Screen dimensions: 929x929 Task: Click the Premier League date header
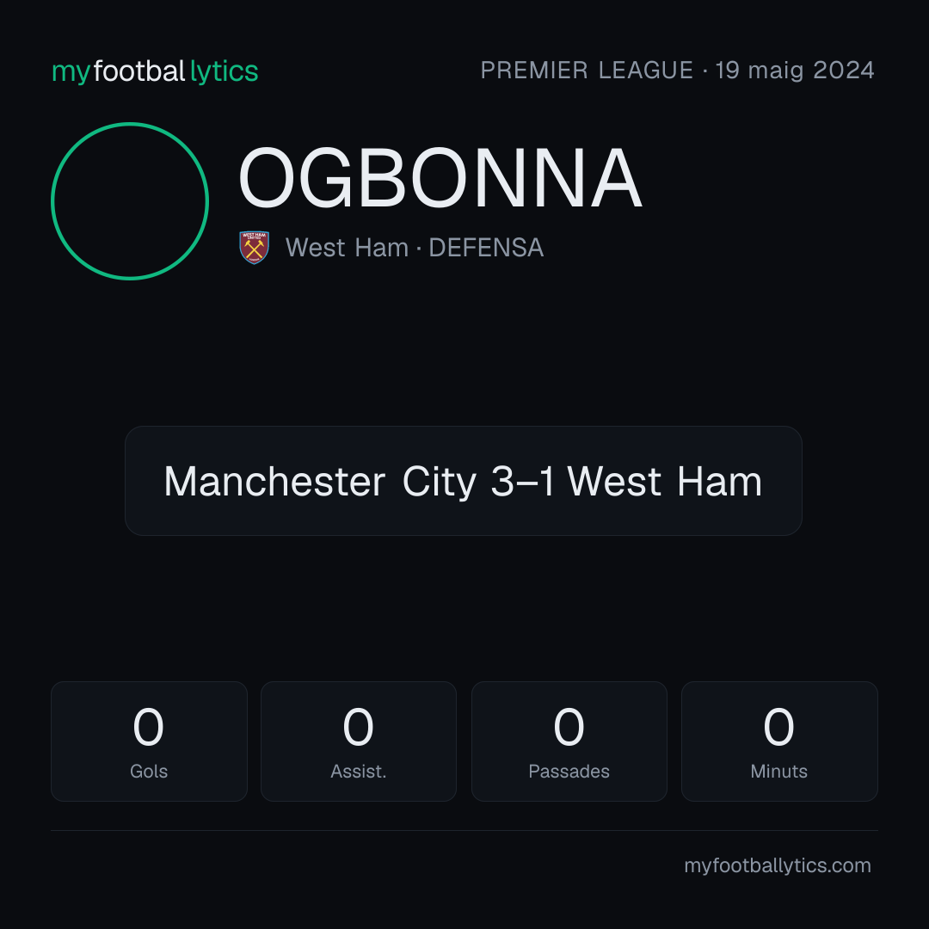click(x=677, y=71)
